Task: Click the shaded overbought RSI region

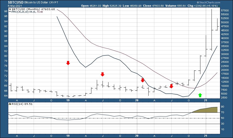Action: pyautogui.click(x=207, y=110)
